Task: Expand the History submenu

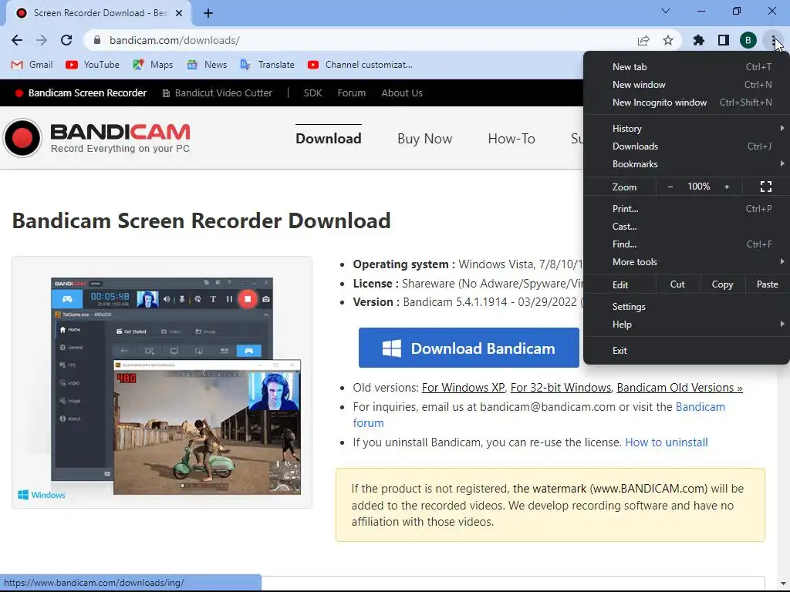Action: click(x=686, y=129)
